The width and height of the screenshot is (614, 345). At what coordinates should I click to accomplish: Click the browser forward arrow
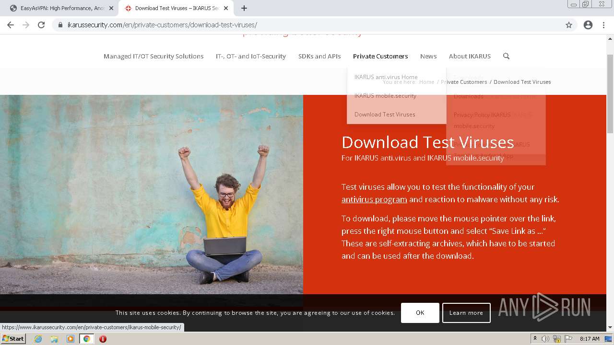(26, 25)
